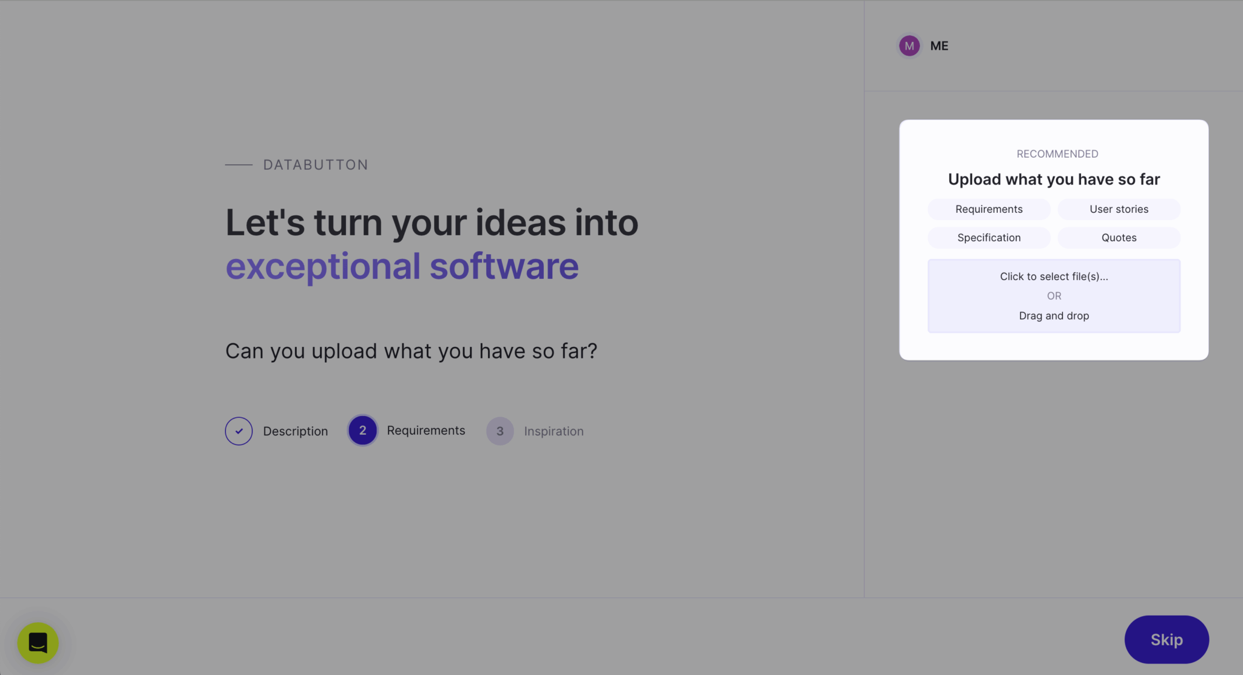Select step 2 circle for Requirements
This screenshot has height=675, width=1243.
362,431
